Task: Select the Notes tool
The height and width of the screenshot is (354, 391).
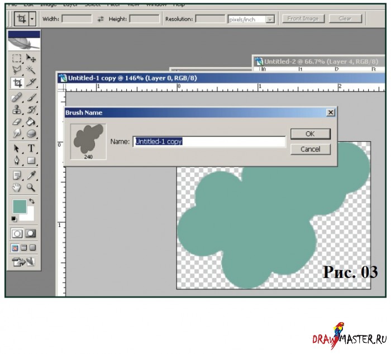Action: pos(17,175)
